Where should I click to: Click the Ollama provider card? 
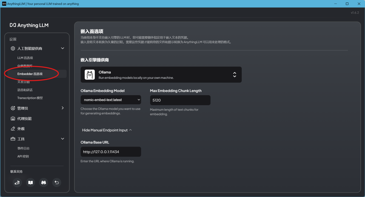point(161,75)
